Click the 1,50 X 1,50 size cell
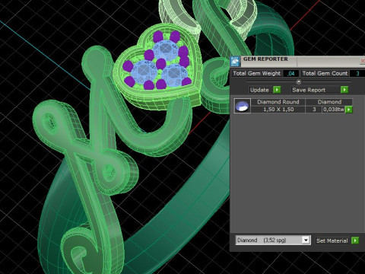The image size is (365, 274). (278, 110)
